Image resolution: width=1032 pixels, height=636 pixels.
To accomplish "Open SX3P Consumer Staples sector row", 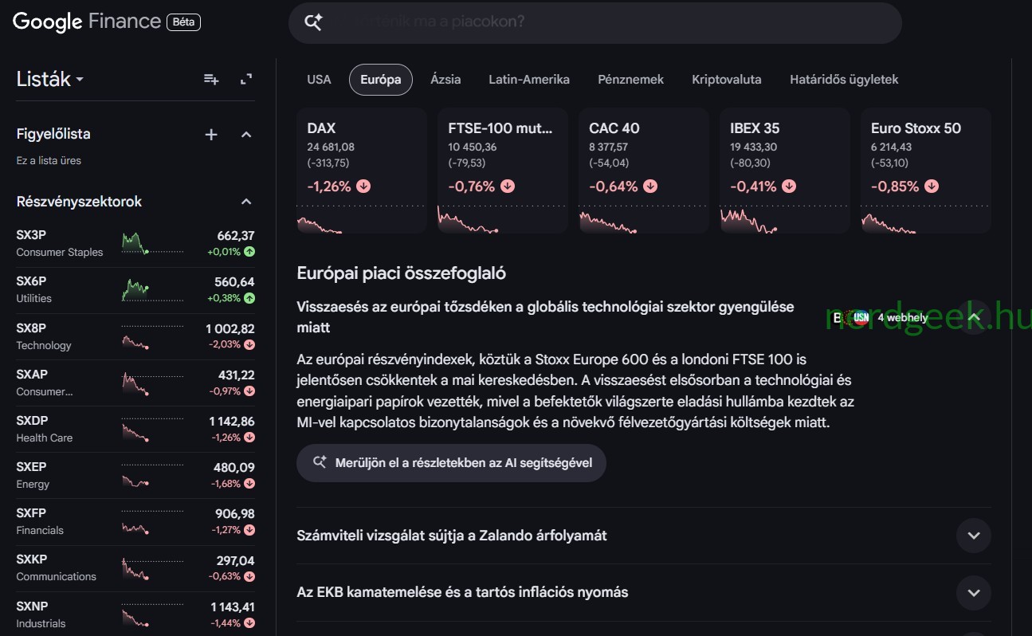I will (x=135, y=244).
